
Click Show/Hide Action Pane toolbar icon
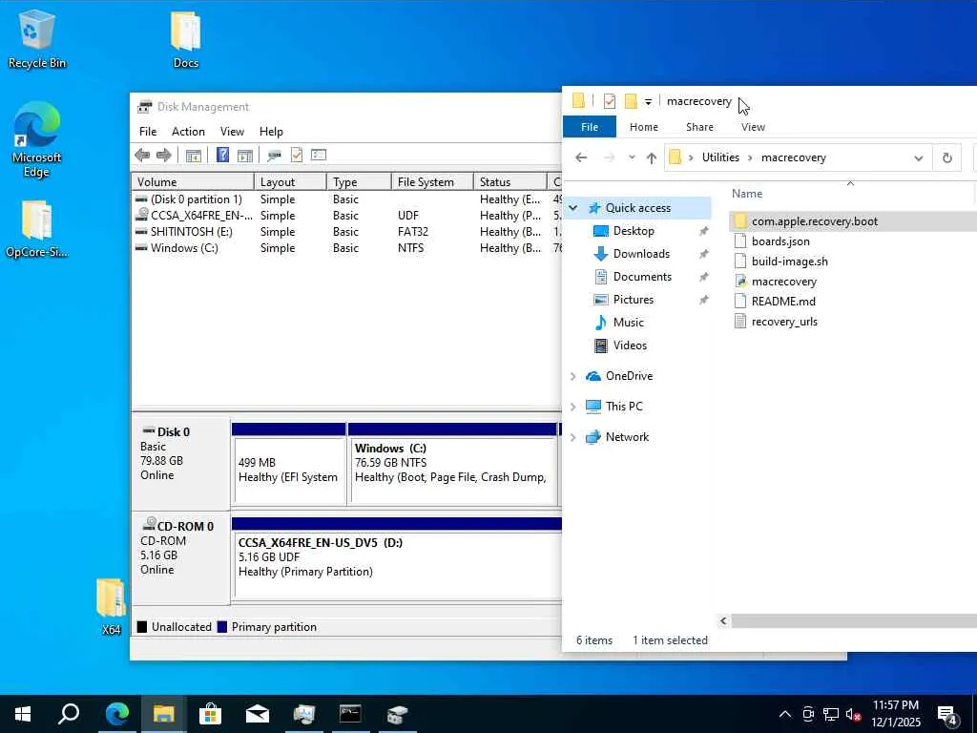tap(245, 156)
